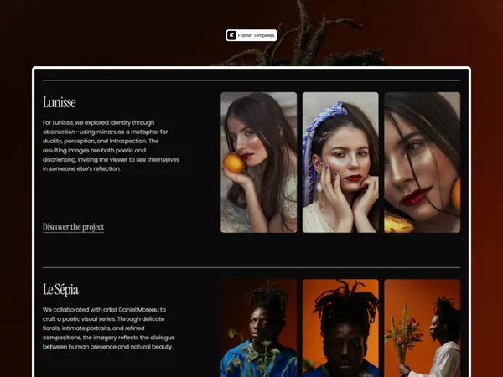
Task: Follow the Discover the project link
Action: (73, 227)
